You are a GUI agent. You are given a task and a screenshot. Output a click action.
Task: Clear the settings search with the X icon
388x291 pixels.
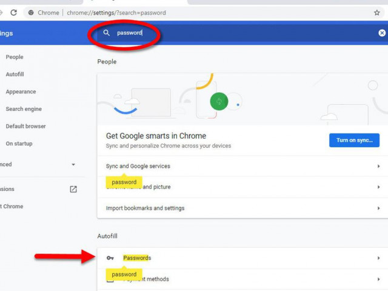point(382,33)
